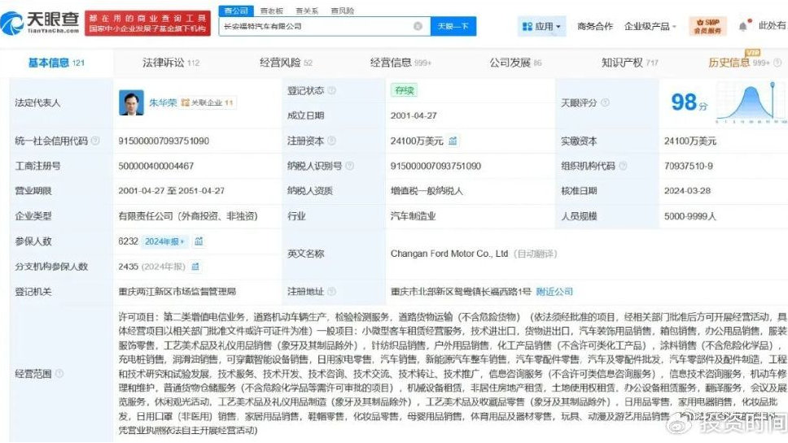Click help icon next to 历史信息 tab
Image resolution: width=788 pixels, height=443 pixels.
pyautogui.click(x=777, y=63)
